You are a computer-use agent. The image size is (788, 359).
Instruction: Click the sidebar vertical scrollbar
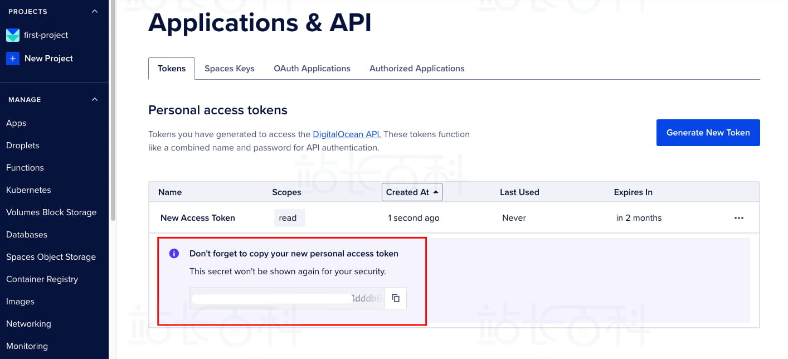pos(113,111)
